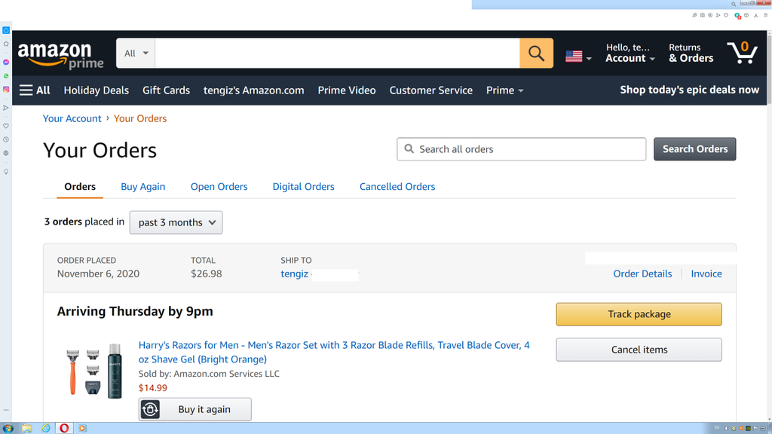Expand the search category All dropdown
This screenshot has height=434, width=772.
tap(136, 53)
